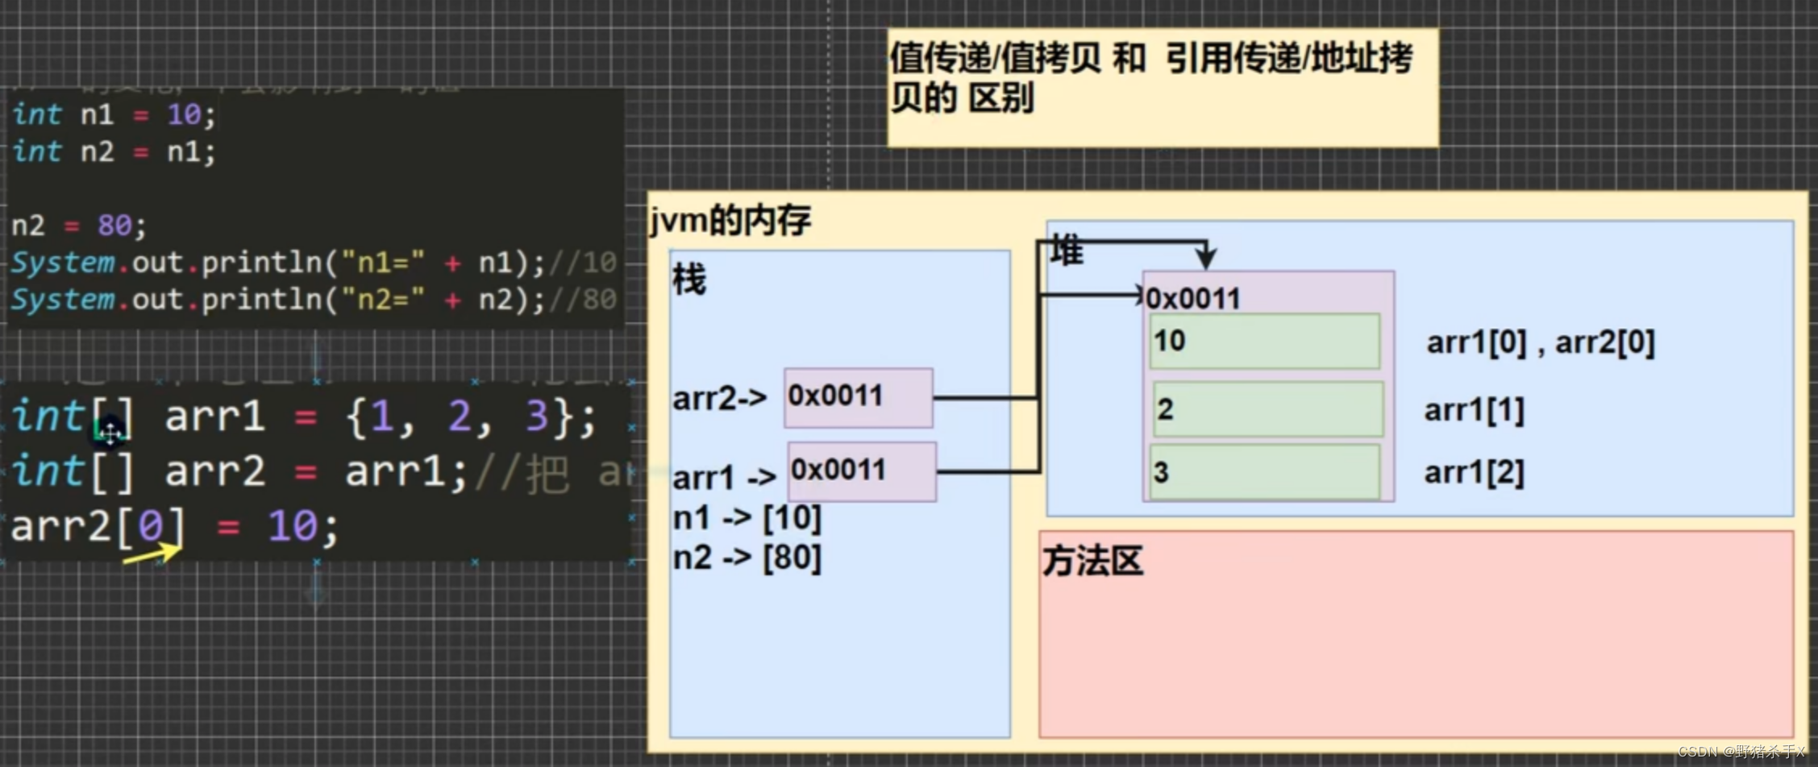
Task: Click the "n2 -> [80]" stack entry
Action: [747, 558]
